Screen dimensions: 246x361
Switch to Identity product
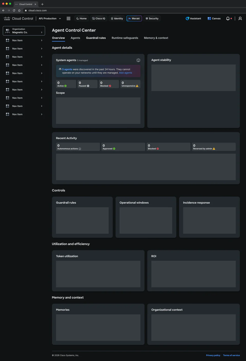[x=117, y=18]
